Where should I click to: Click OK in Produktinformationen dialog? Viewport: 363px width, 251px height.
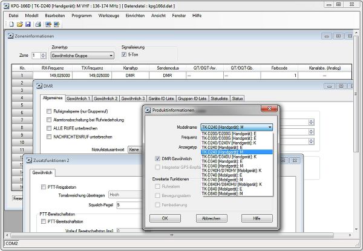click(165, 218)
